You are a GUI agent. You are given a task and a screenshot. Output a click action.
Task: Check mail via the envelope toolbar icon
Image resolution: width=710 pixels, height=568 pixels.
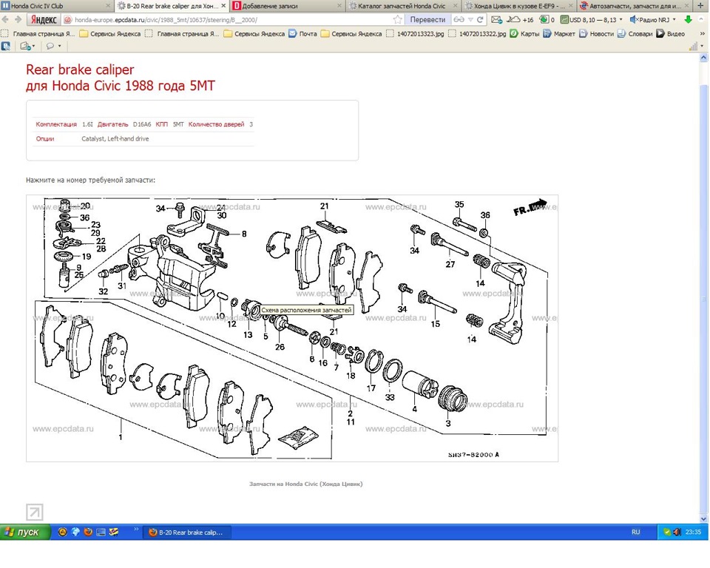tap(497, 19)
